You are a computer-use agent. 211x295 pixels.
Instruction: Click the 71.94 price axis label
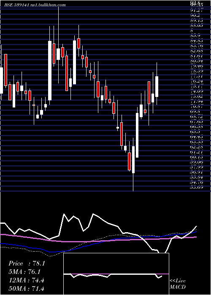(x=196, y=102)
